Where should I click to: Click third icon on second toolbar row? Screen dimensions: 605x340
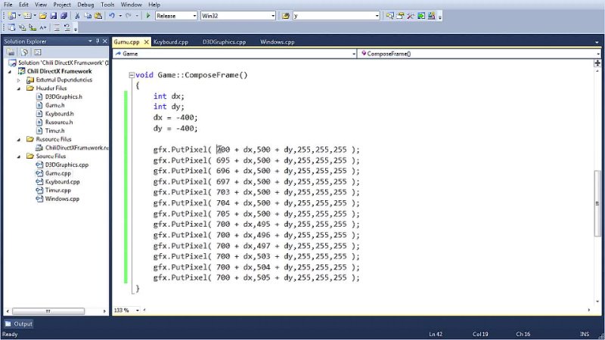tap(33, 27)
